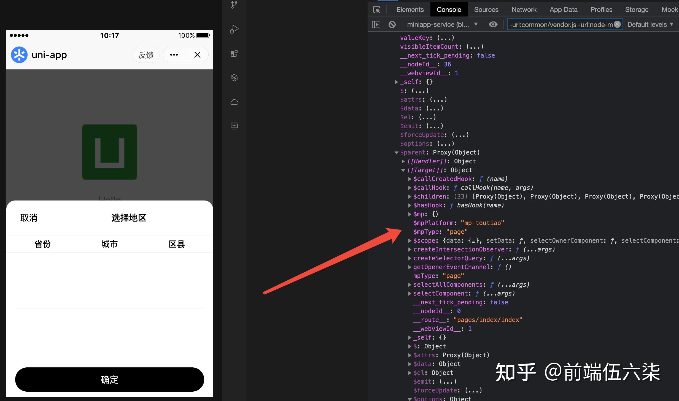Expand the $children array of 33 items
This screenshot has width=679, height=401.
point(410,197)
